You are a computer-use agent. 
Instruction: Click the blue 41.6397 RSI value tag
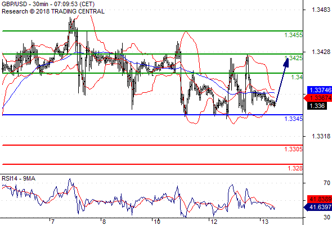(318, 207)
